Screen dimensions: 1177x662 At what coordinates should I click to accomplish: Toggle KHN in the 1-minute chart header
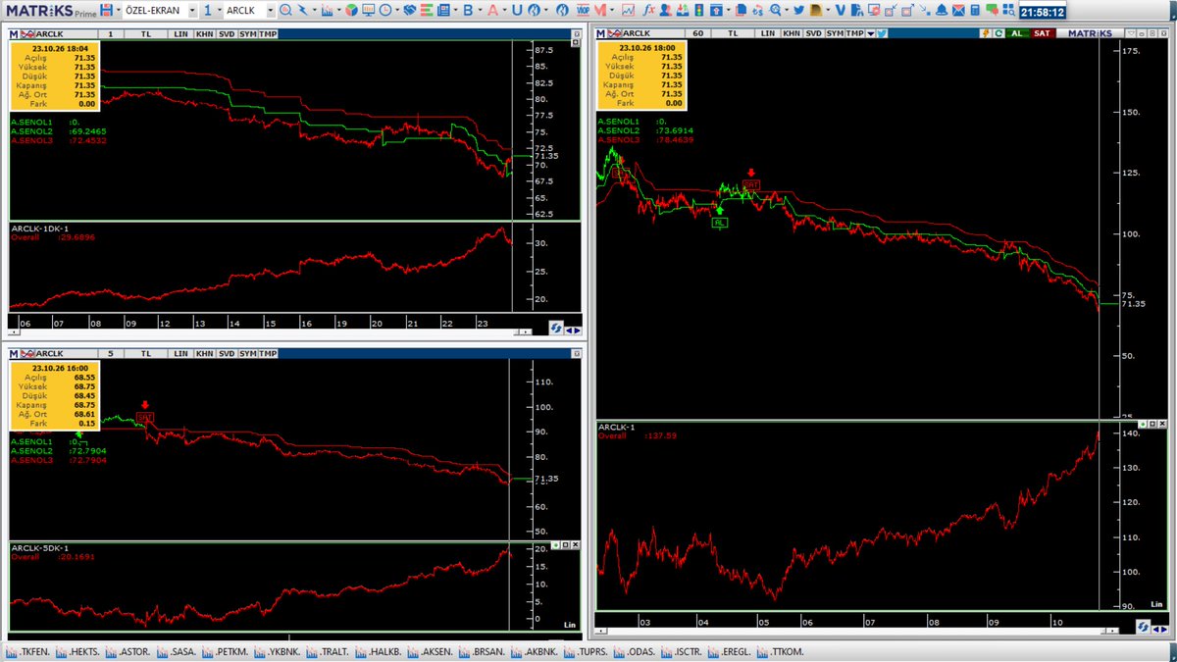pyautogui.click(x=204, y=33)
